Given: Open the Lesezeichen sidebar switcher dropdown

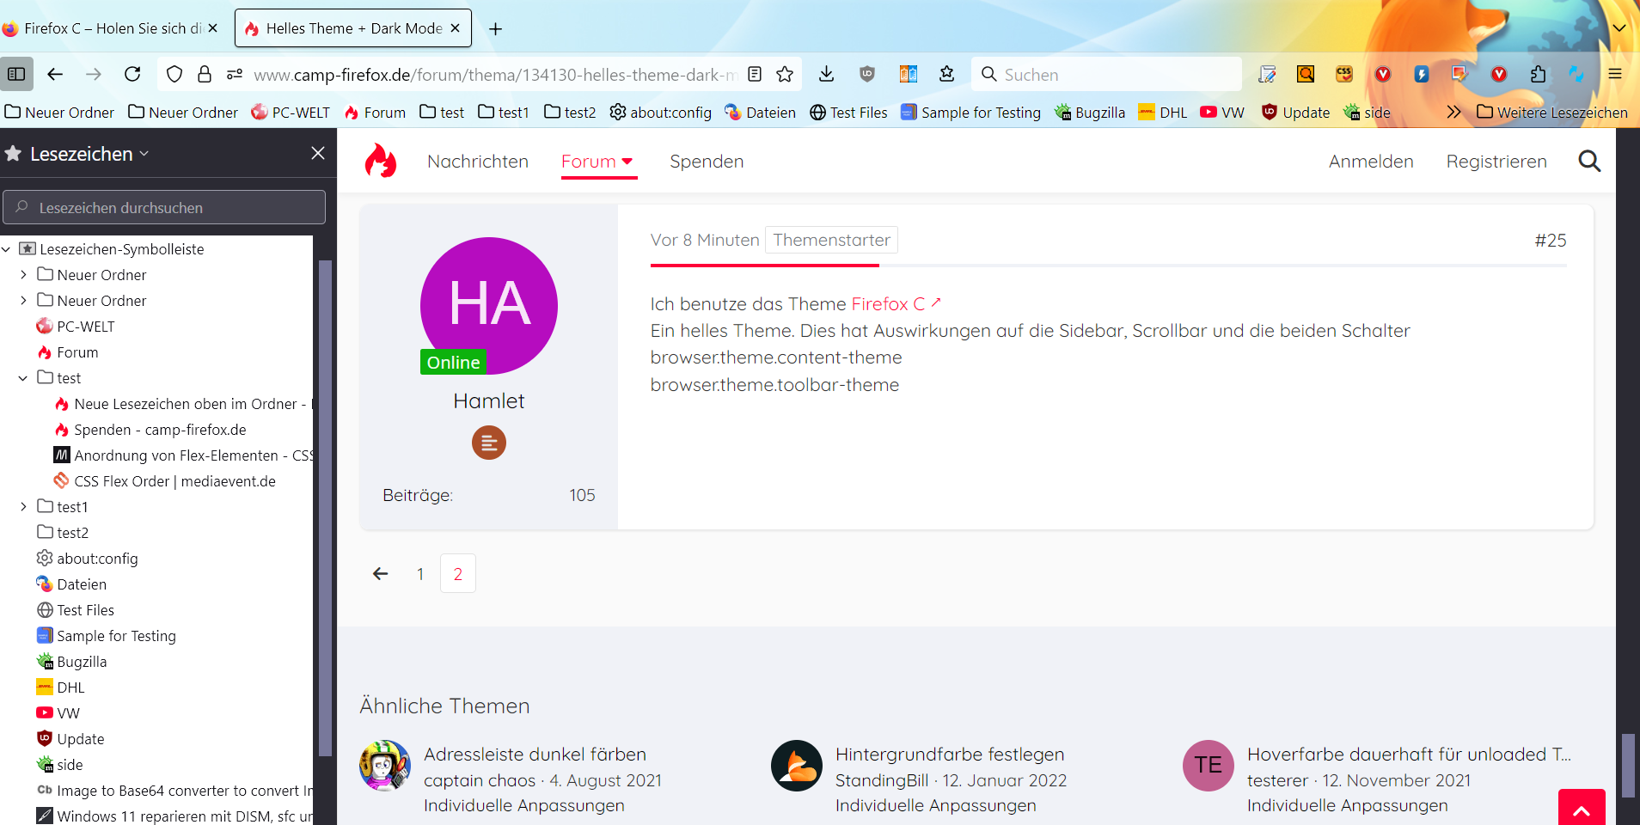Looking at the screenshot, I should (x=89, y=154).
